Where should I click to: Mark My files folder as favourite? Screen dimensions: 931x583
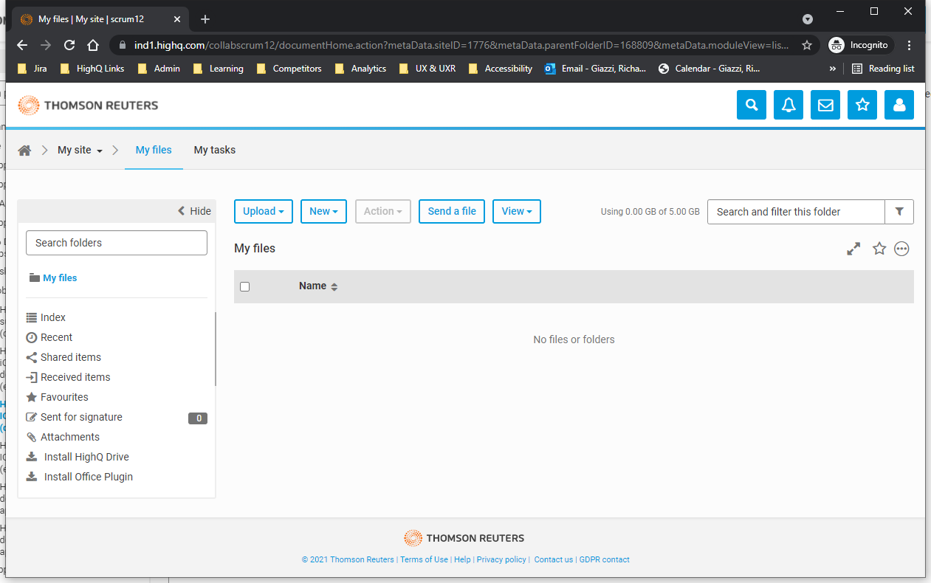coord(879,249)
